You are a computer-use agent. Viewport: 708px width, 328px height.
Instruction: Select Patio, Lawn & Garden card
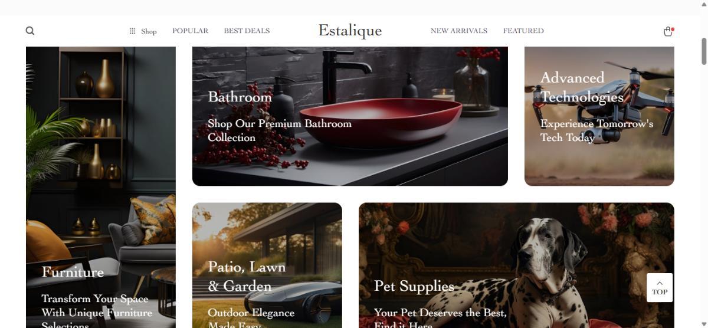point(267,265)
